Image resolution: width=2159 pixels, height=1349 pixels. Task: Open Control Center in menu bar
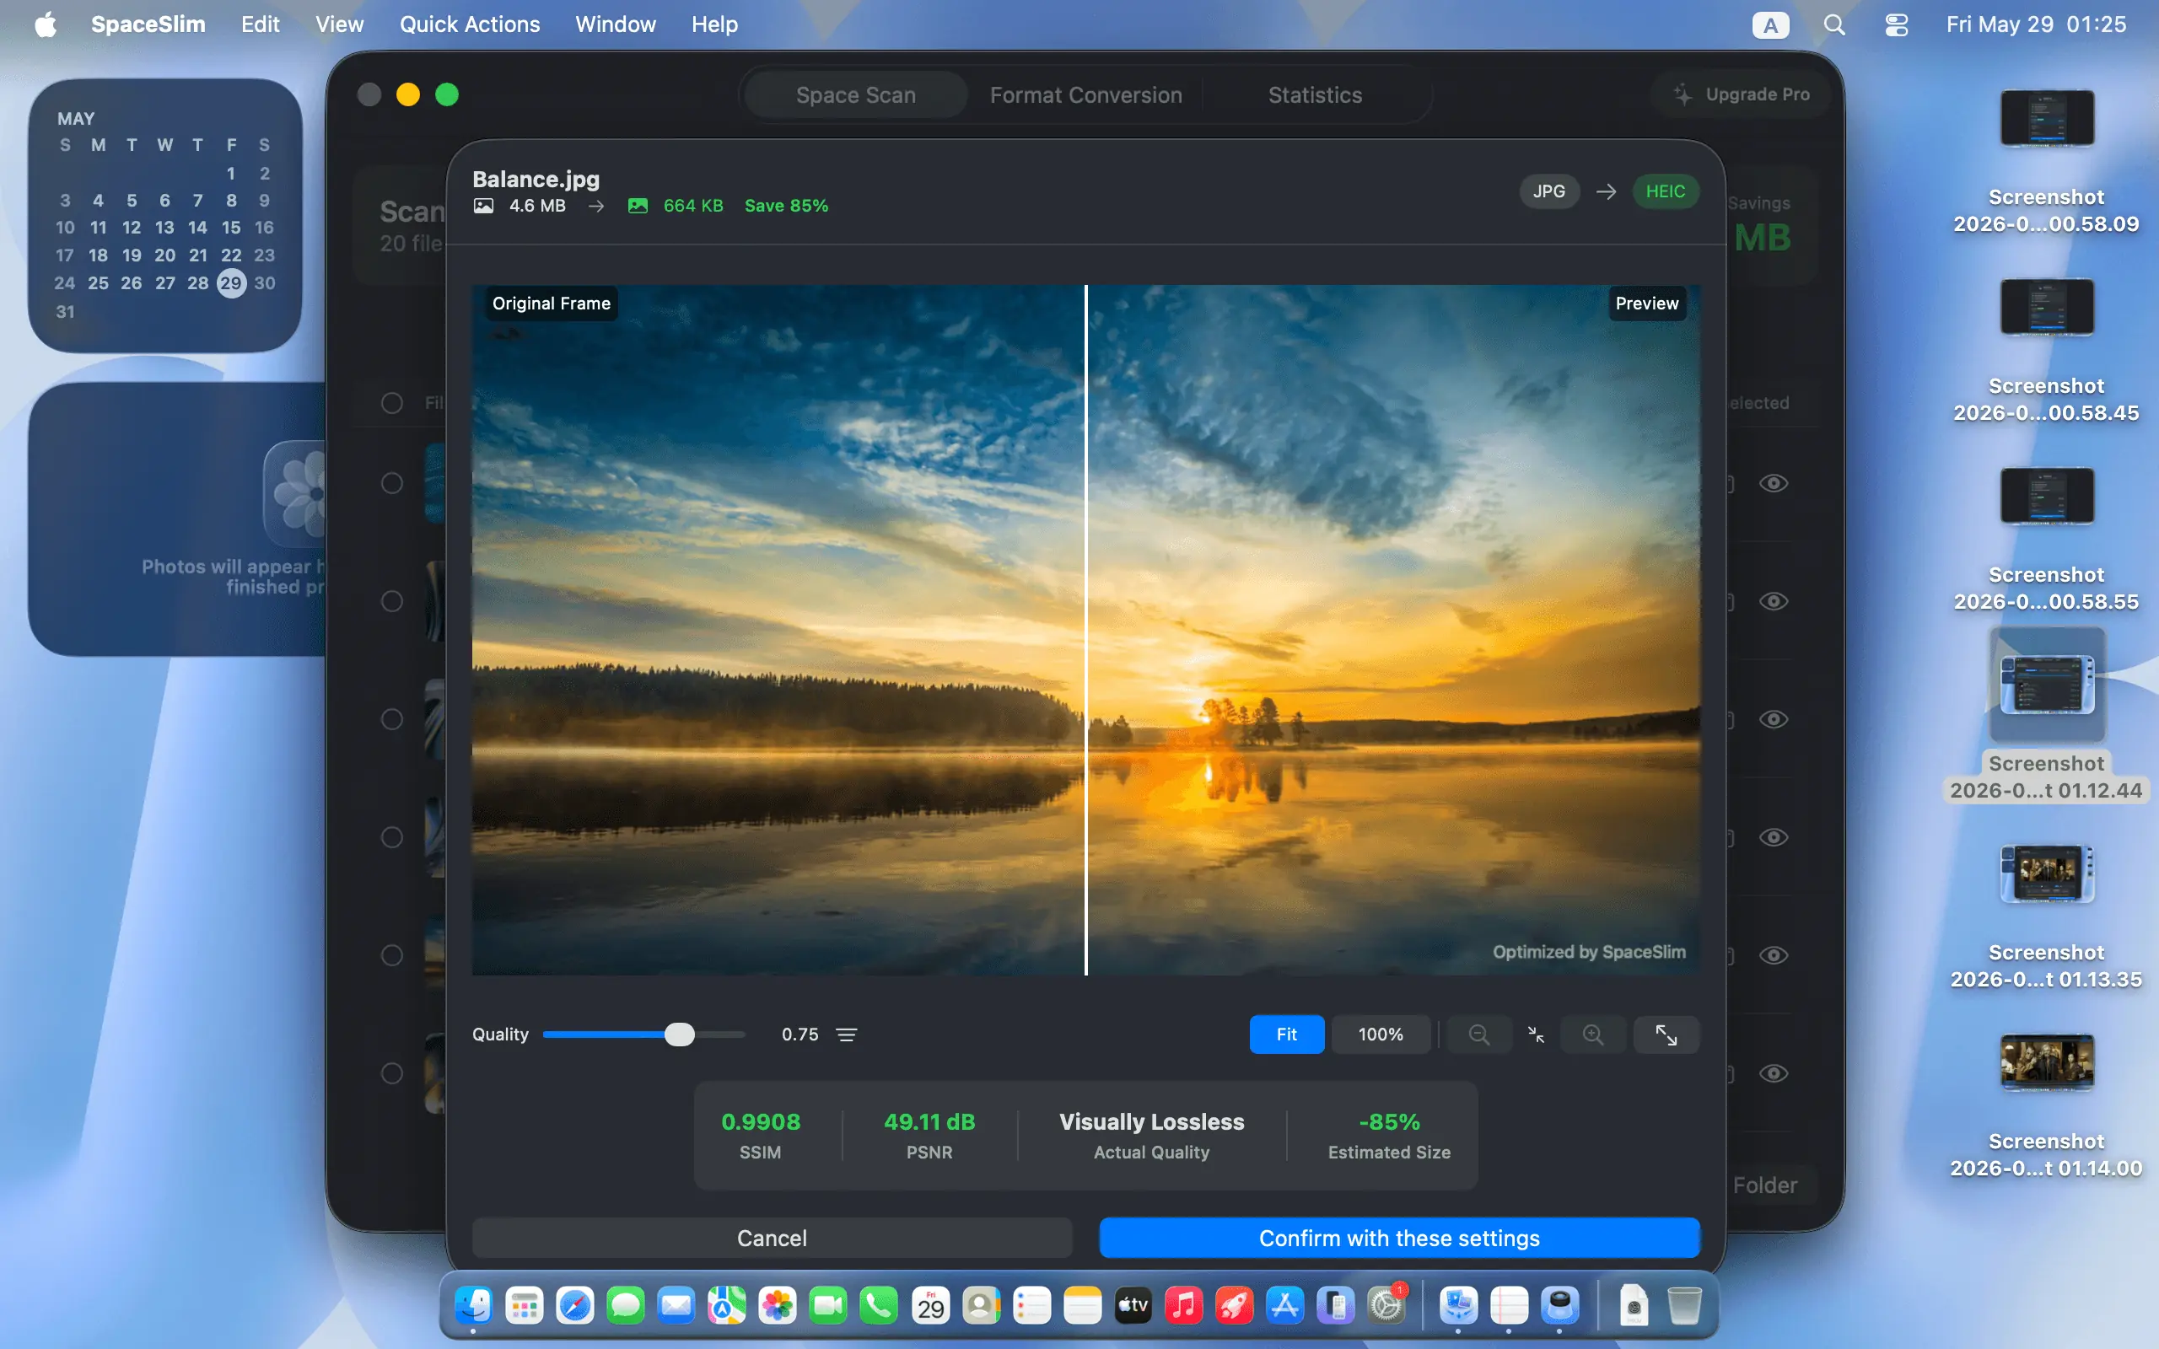(1896, 24)
